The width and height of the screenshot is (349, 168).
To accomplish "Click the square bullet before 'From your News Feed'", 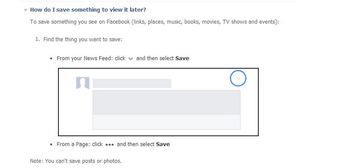I will pos(51,58).
